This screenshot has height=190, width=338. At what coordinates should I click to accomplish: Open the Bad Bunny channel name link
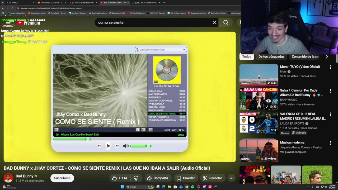(24, 176)
